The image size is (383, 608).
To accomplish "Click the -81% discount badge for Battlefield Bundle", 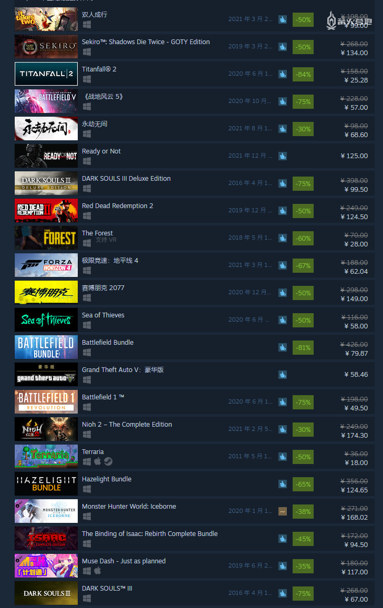I will [x=303, y=347].
